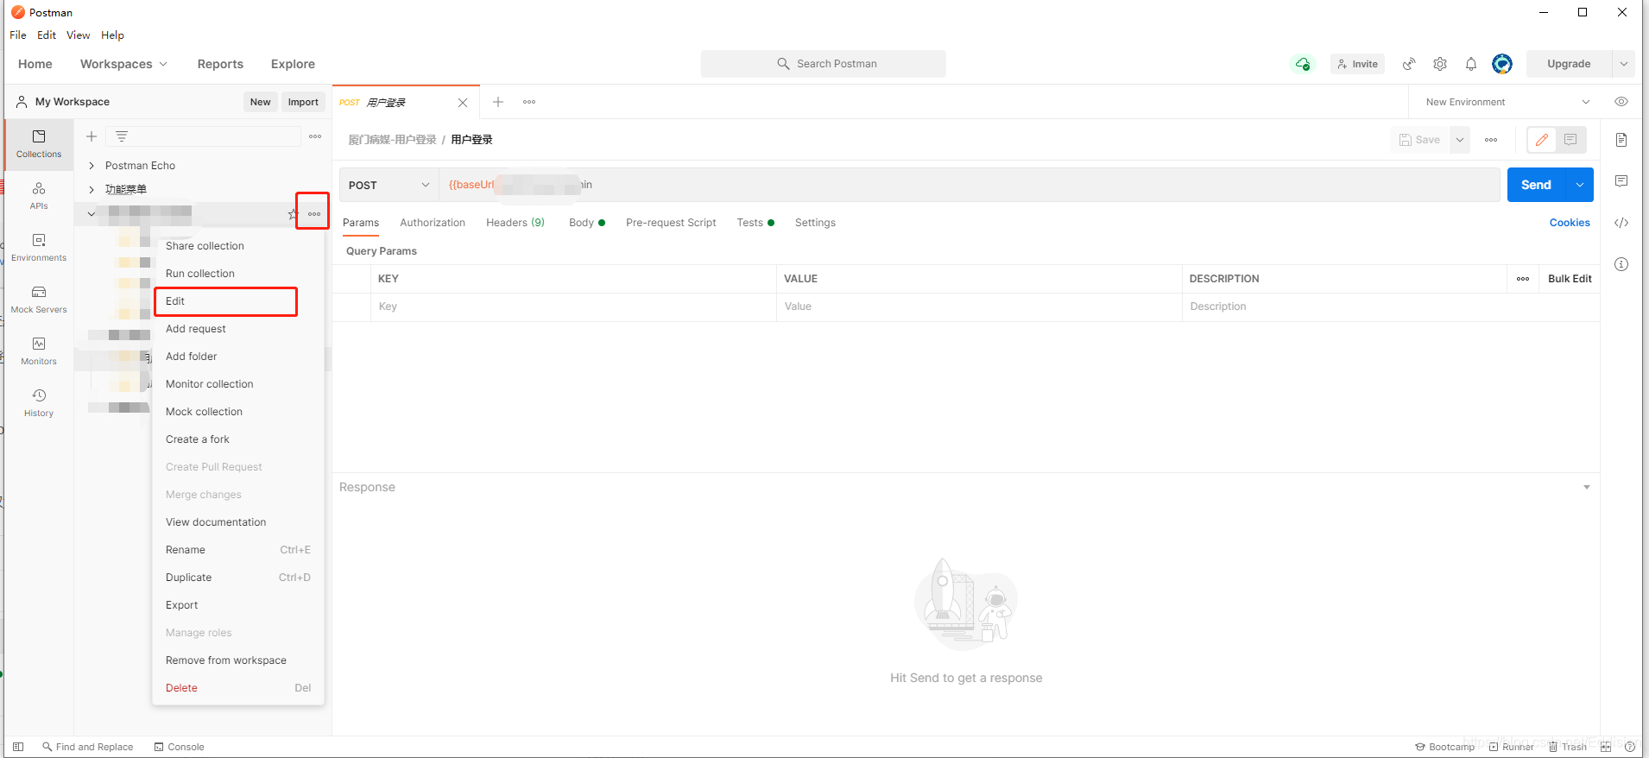This screenshot has width=1649, height=758.
Task: Open the environment quick look eye icon
Action: pyautogui.click(x=1621, y=102)
